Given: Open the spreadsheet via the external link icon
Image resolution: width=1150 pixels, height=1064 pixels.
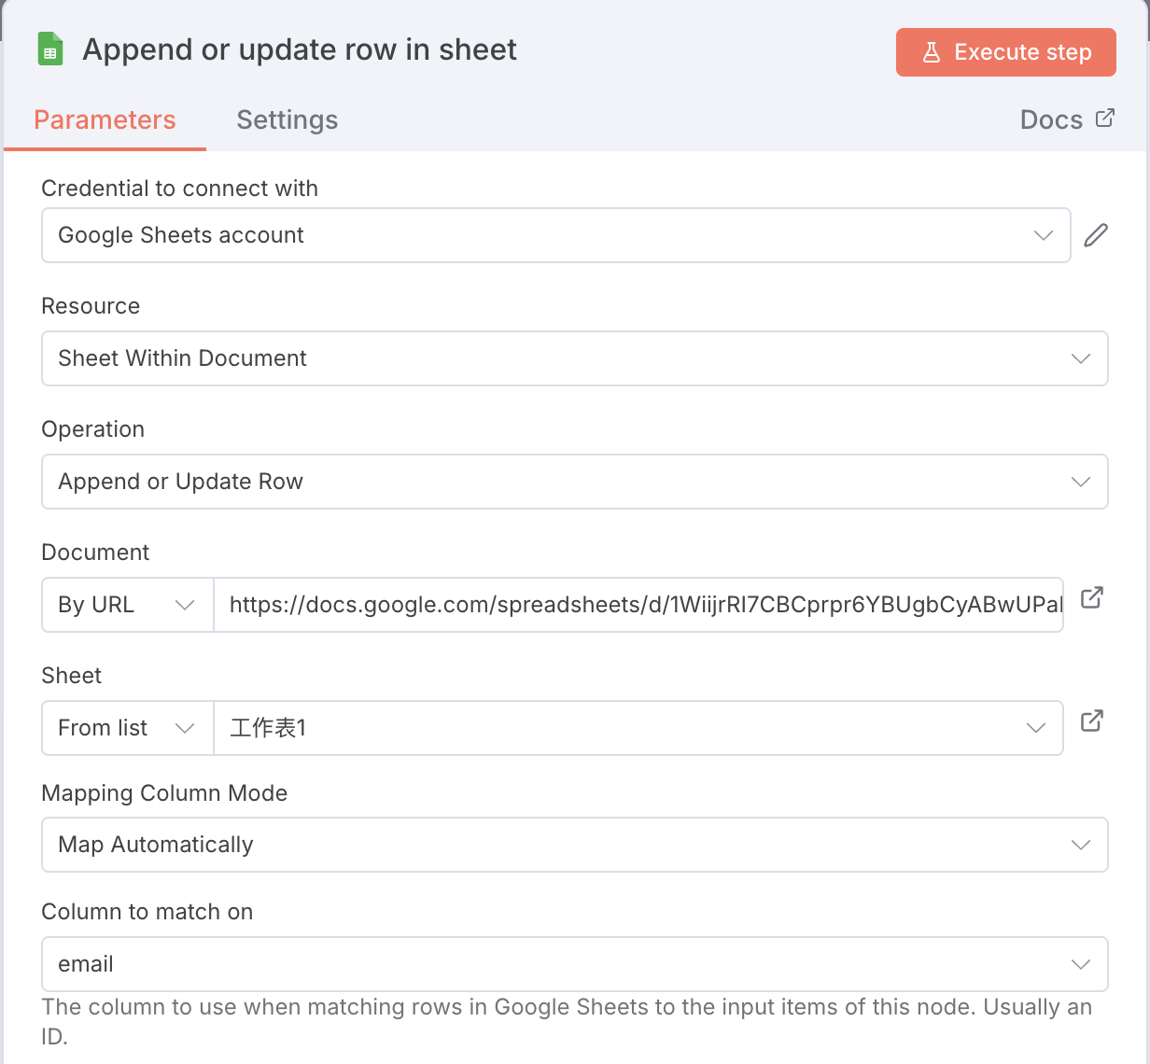Looking at the screenshot, I should pos(1091,600).
